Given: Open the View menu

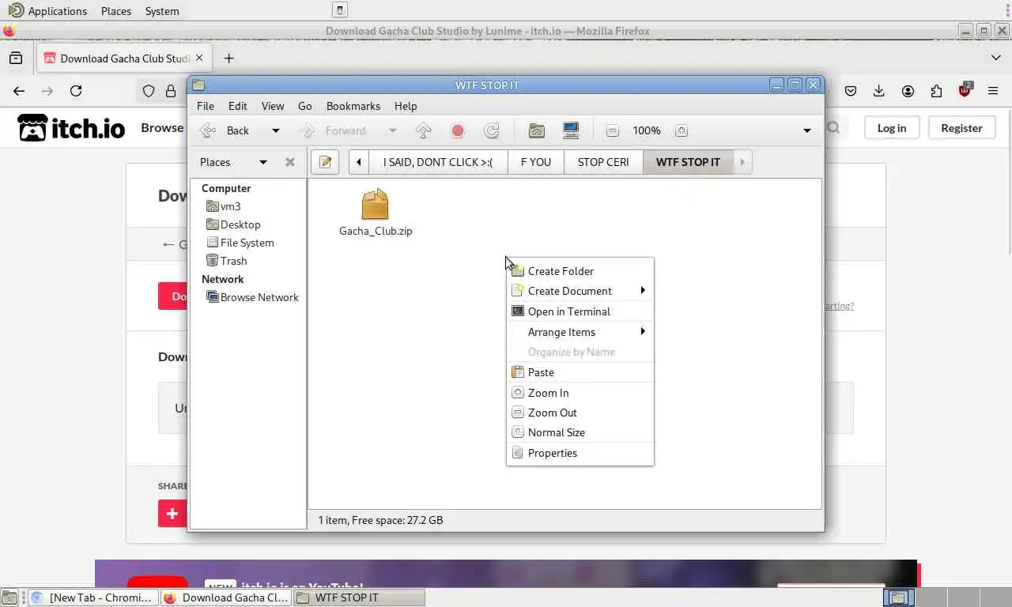Looking at the screenshot, I should point(273,106).
